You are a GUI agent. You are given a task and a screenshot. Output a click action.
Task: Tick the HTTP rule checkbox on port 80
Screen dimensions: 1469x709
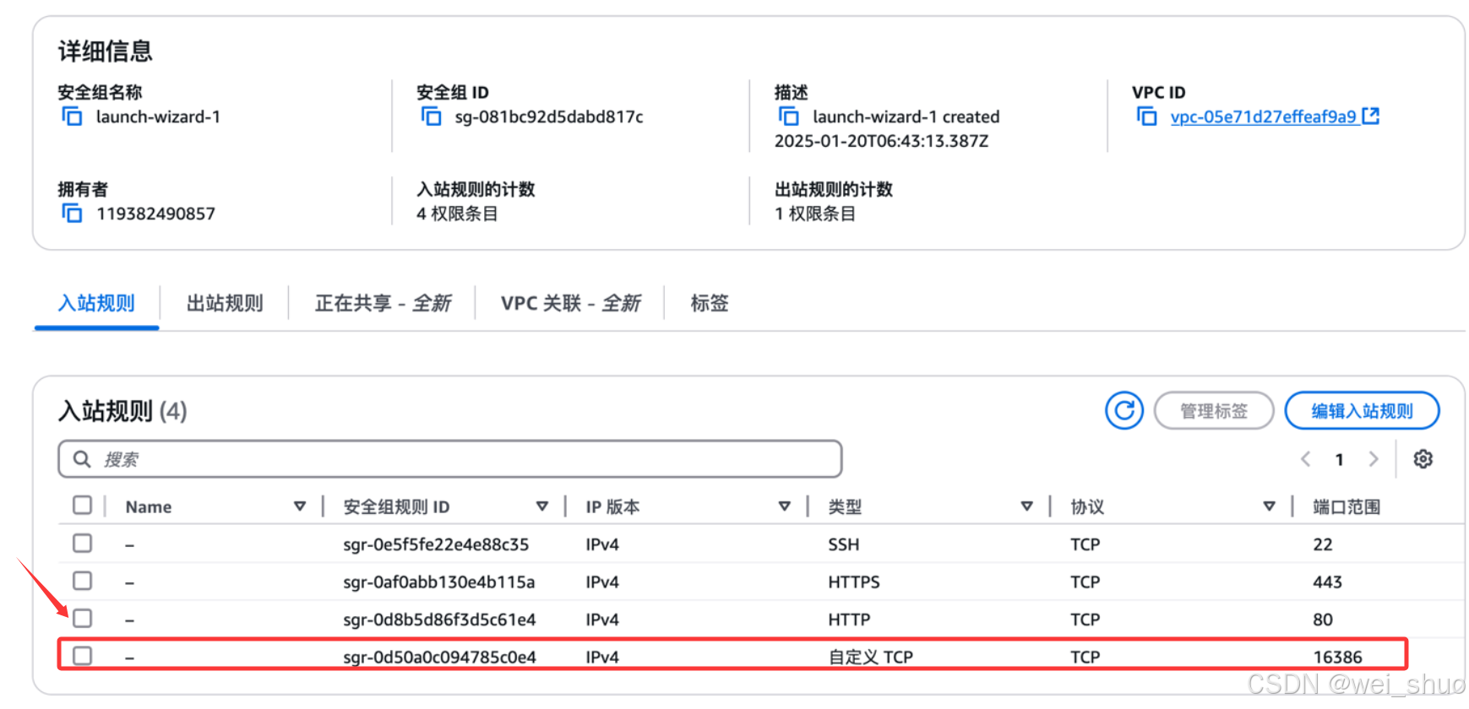(x=82, y=619)
